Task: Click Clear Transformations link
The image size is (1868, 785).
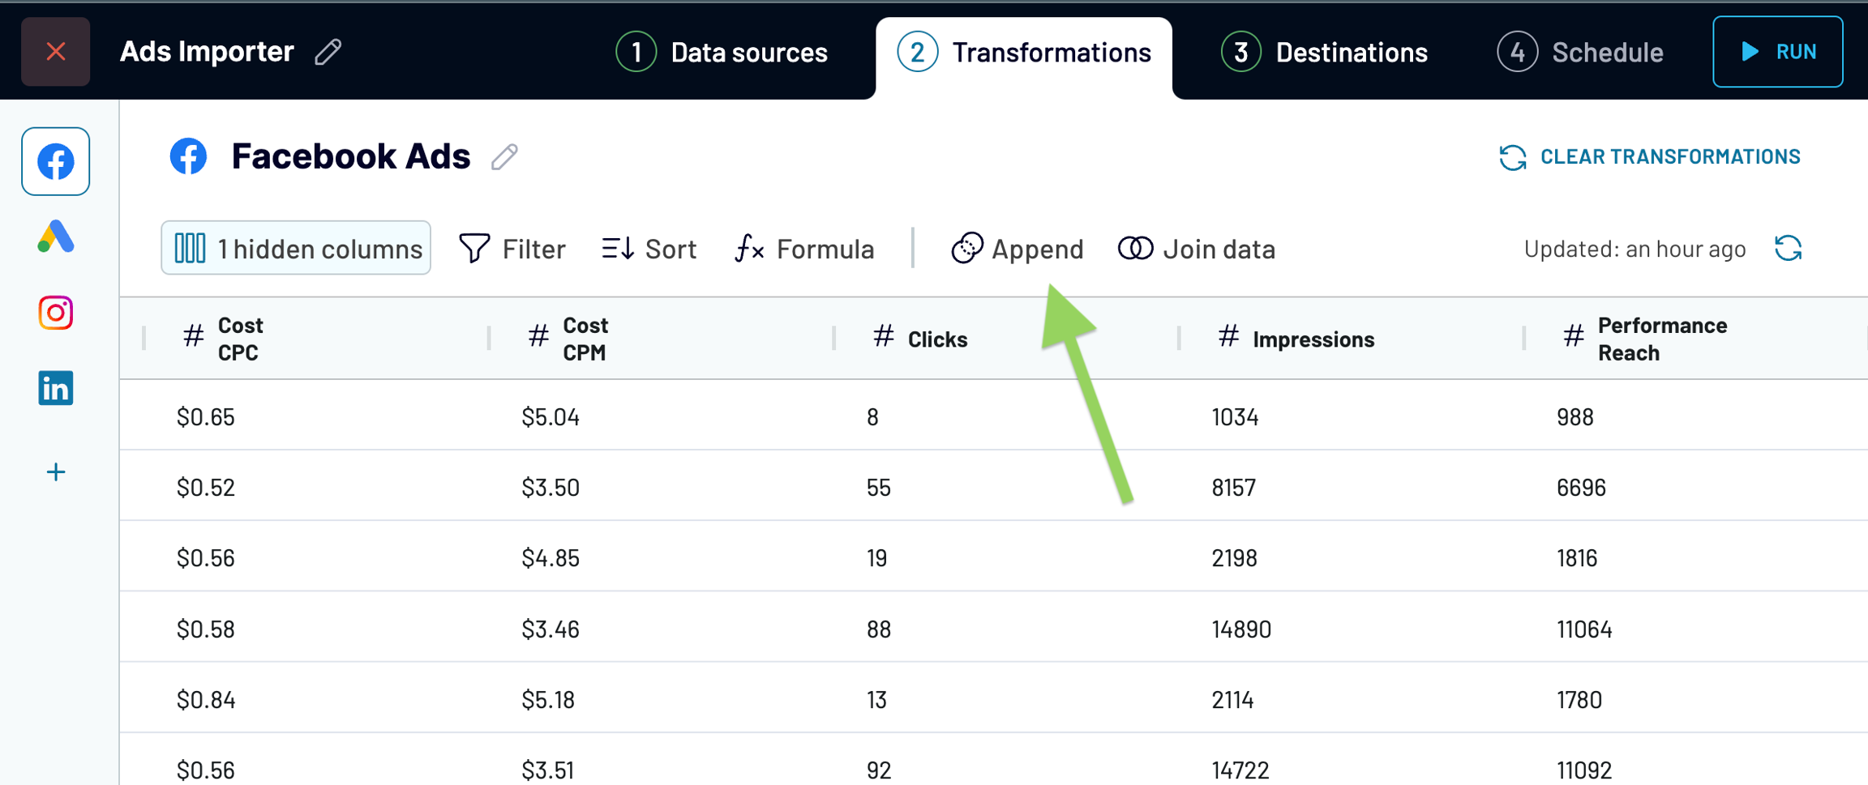Action: [1650, 156]
